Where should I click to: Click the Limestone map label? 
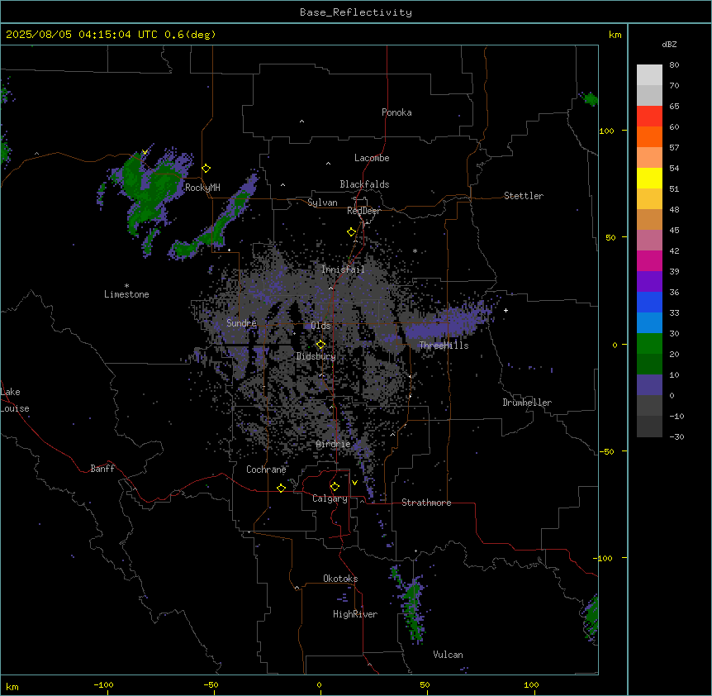(x=126, y=294)
